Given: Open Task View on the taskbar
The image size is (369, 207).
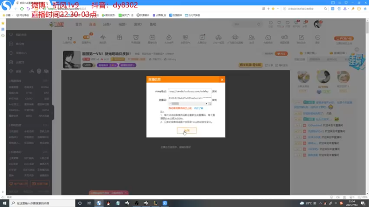Looking at the screenshot, I should click(x=89, y=203).
